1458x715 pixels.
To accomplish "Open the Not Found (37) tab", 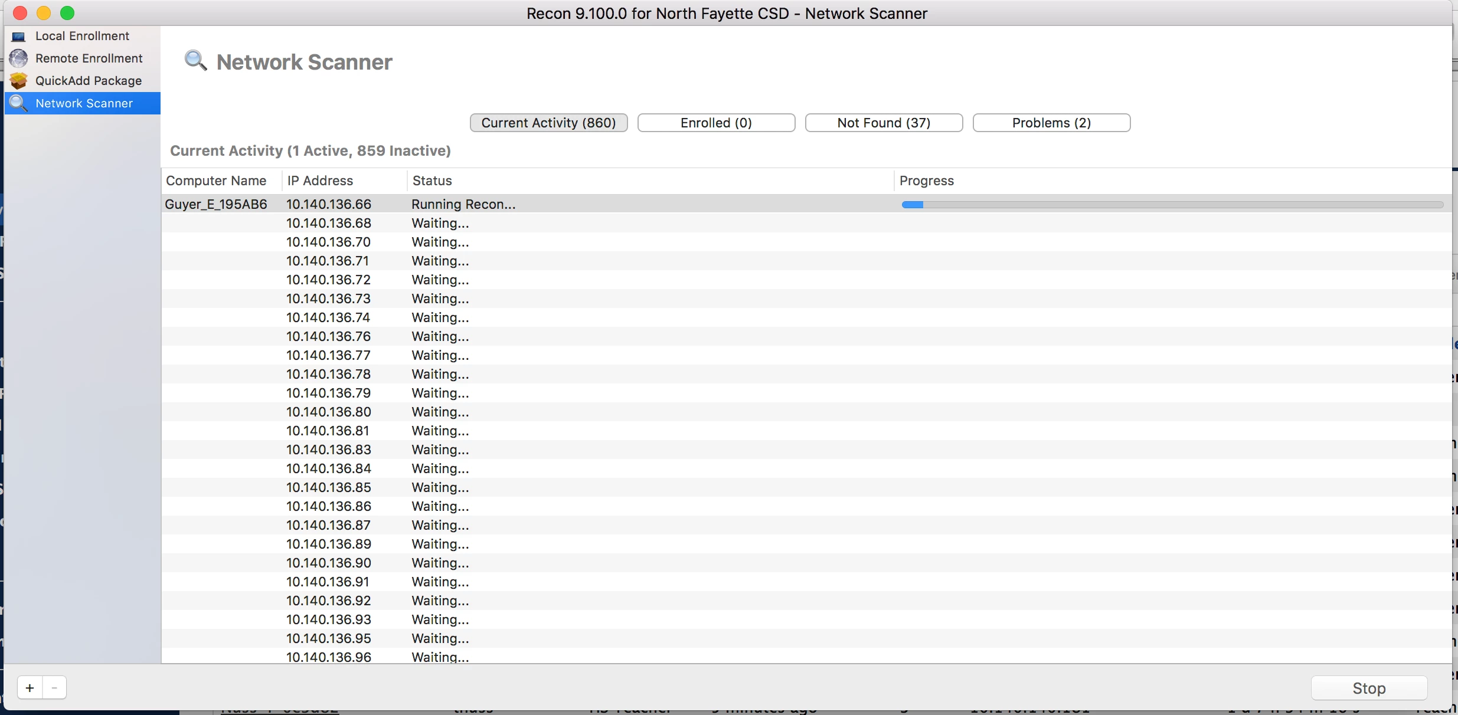I will pyautogui.click(x=884, y=123).
